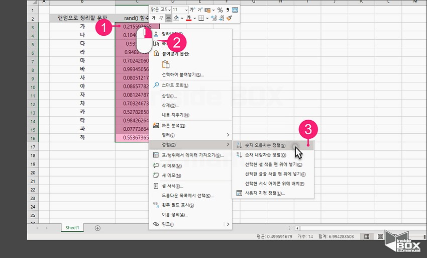
Task: Click the chain link icon beside 링크
Action: coord(156,224)
